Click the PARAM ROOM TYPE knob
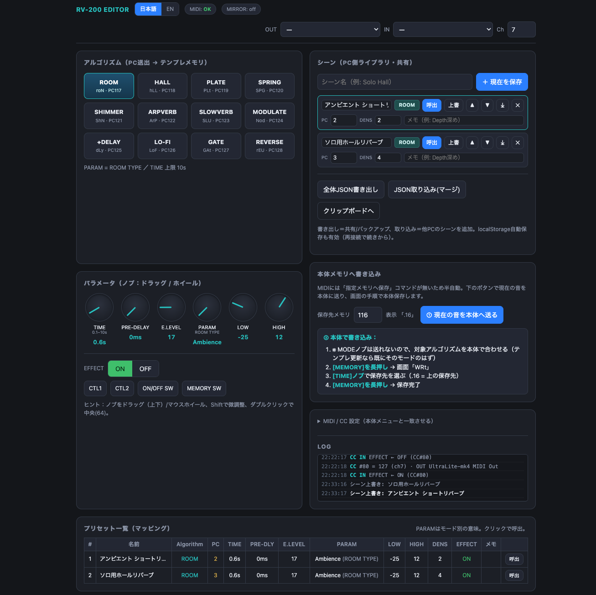The width and height of the screenshot is (596, 595). 207,307
